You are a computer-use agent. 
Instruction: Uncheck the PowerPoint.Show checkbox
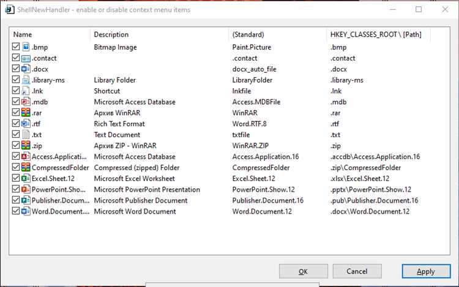(16, 189)
